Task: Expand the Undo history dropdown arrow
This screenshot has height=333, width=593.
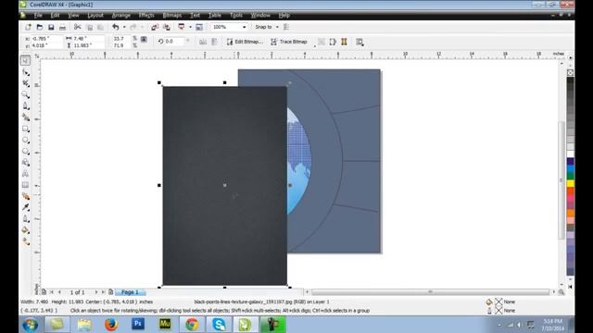Action: coord(124,27)
